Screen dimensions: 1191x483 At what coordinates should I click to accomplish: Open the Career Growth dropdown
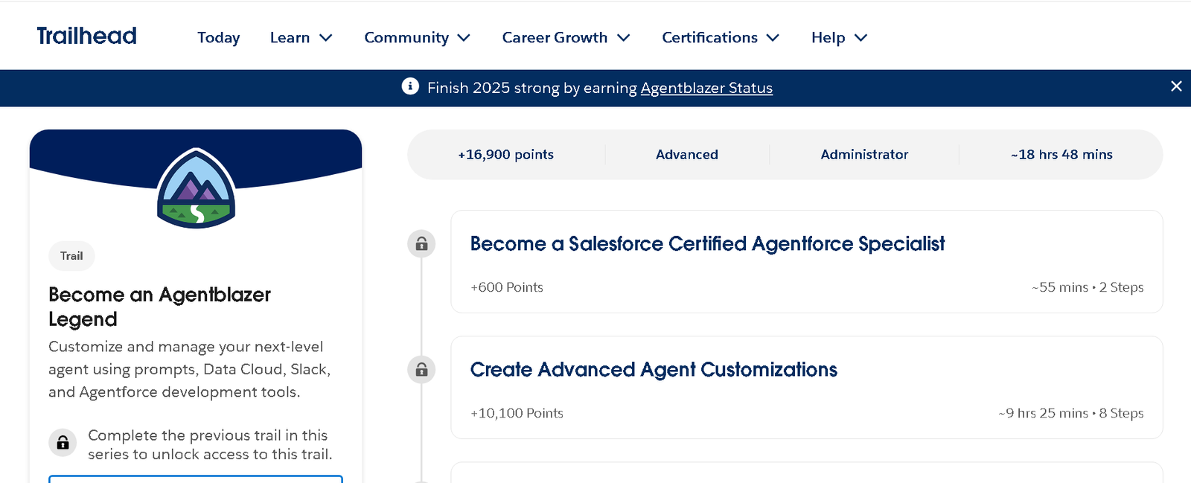coord(566,38)
